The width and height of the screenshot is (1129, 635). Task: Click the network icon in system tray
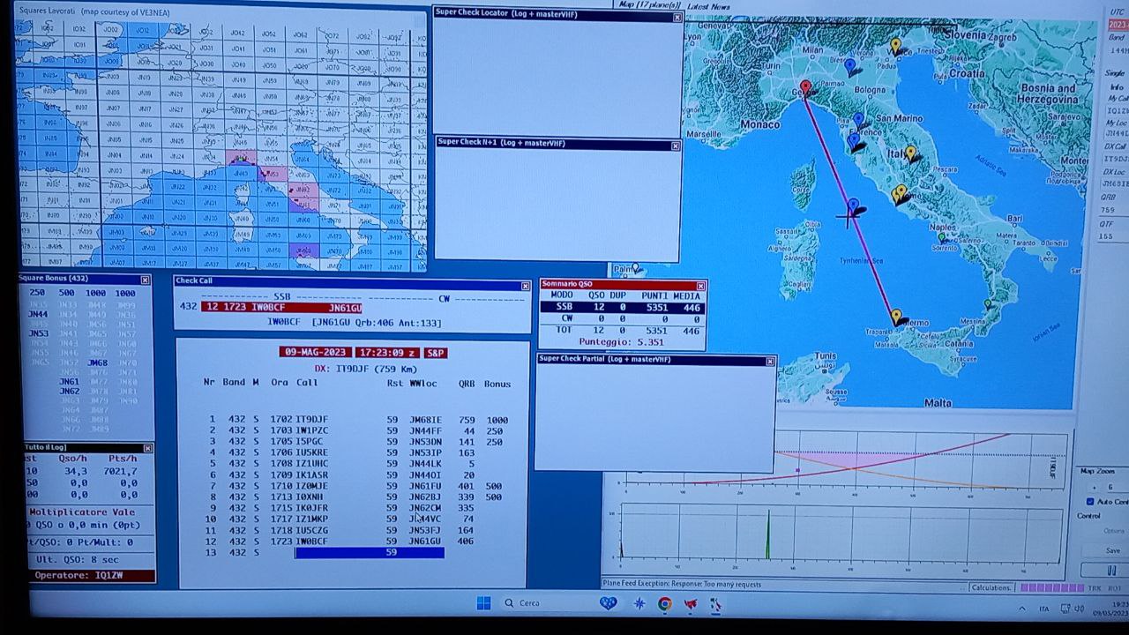point(1065,609)
